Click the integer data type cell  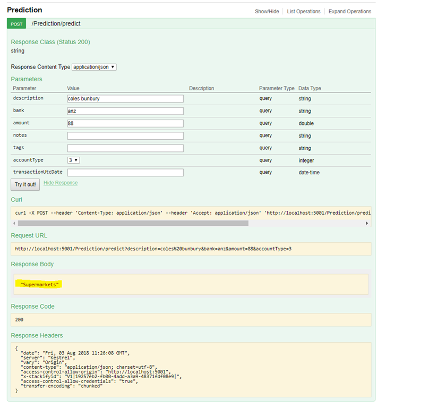point(306,160)
